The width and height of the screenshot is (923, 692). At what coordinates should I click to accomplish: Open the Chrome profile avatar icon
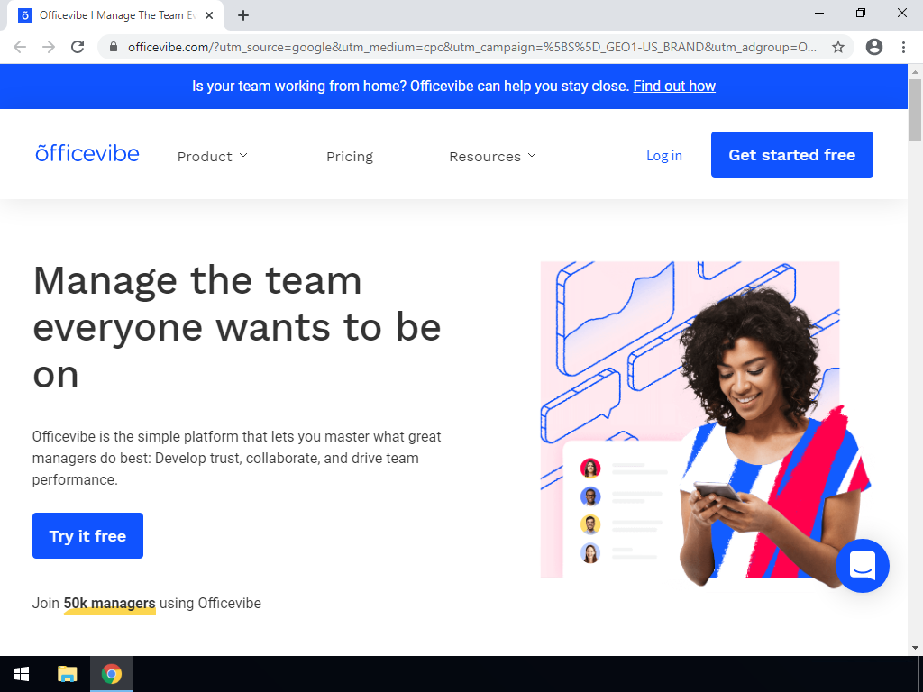[874, 47]
